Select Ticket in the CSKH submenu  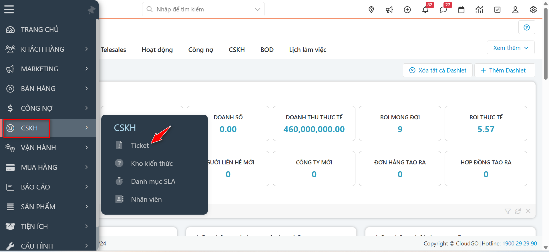coord(140,146)
